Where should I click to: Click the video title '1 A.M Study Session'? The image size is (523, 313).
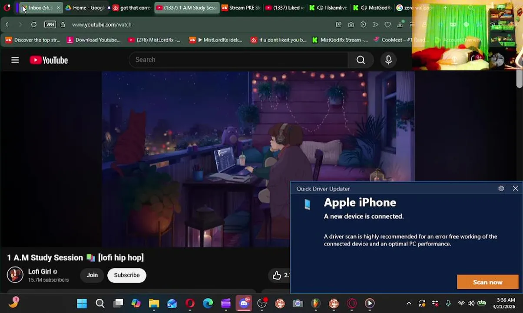(75, 257)
